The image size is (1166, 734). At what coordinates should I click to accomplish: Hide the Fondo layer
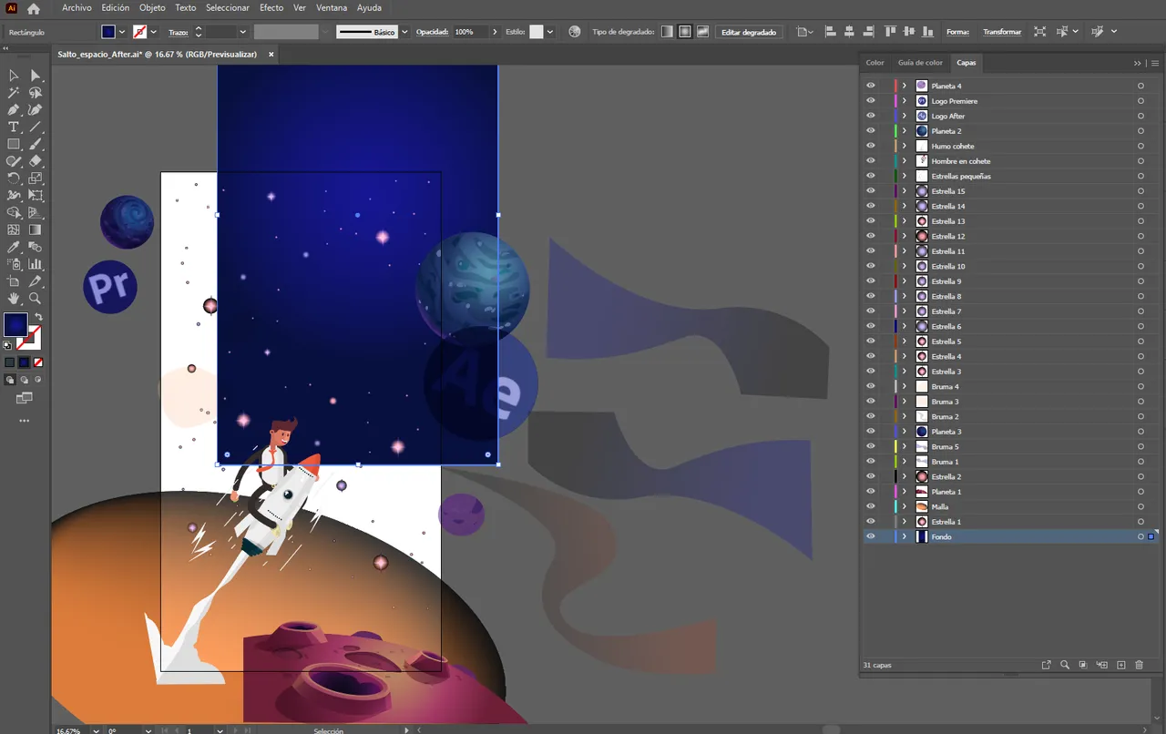(871, 536)
